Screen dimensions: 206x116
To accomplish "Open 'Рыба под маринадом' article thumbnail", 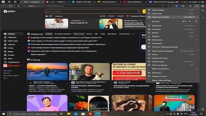I will [x=89, y=103].
